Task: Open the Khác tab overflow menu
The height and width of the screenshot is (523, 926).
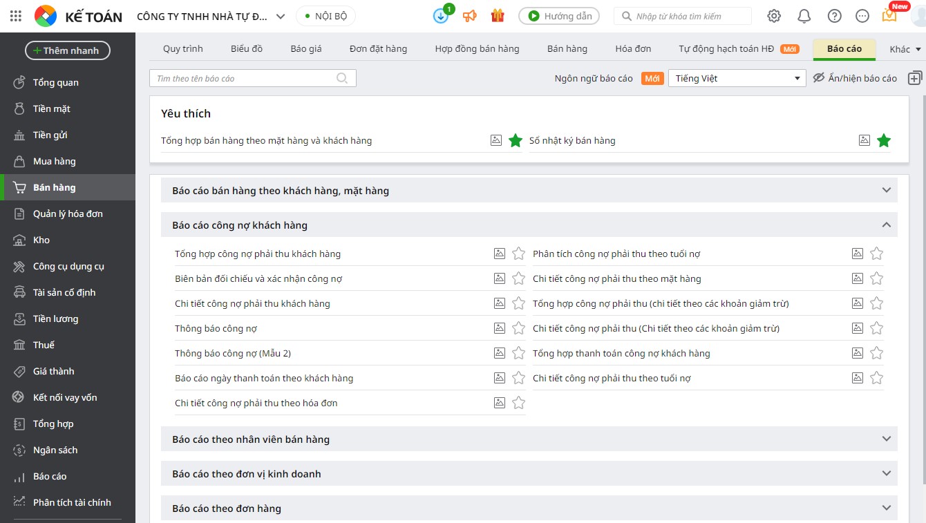Action: click(x=905, y=49)
